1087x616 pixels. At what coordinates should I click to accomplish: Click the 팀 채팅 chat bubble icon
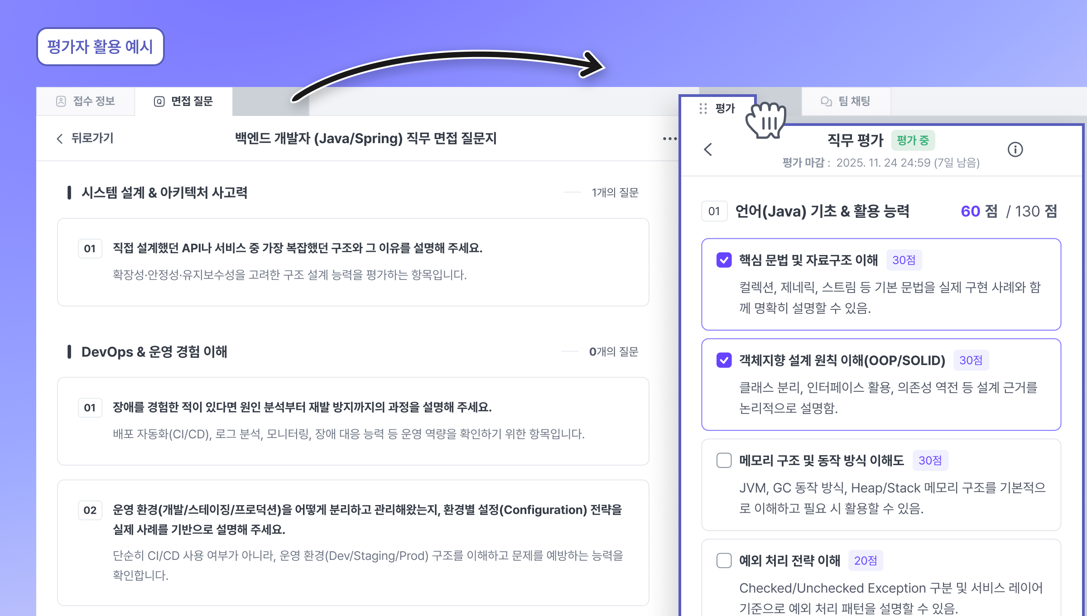pos(826,101)
